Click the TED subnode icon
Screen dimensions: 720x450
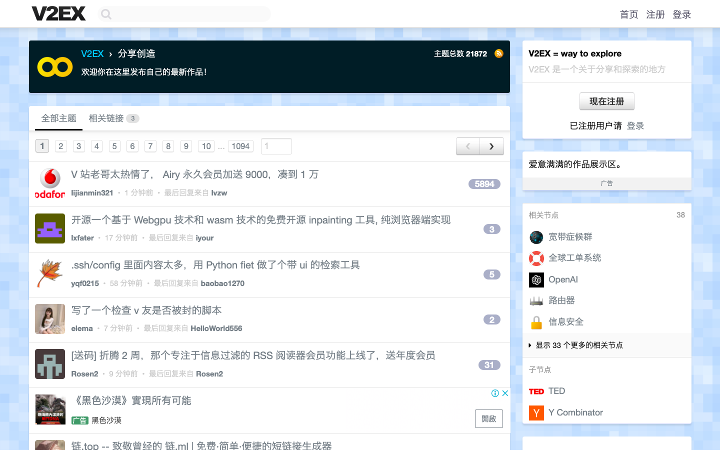coord(536,391)
